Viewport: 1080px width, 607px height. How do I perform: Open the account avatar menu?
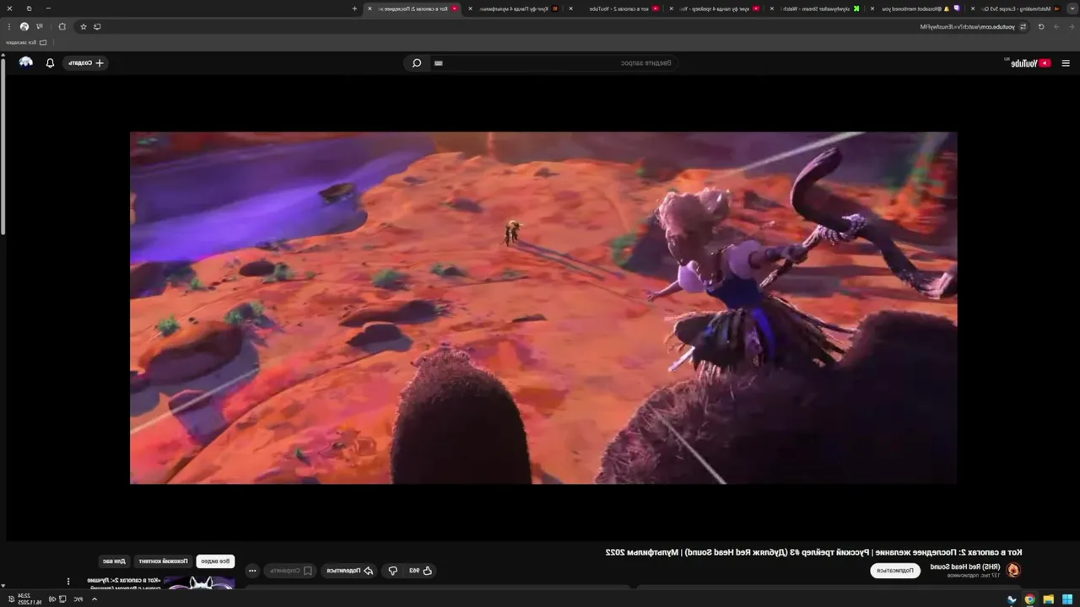[x=25, y=62]
